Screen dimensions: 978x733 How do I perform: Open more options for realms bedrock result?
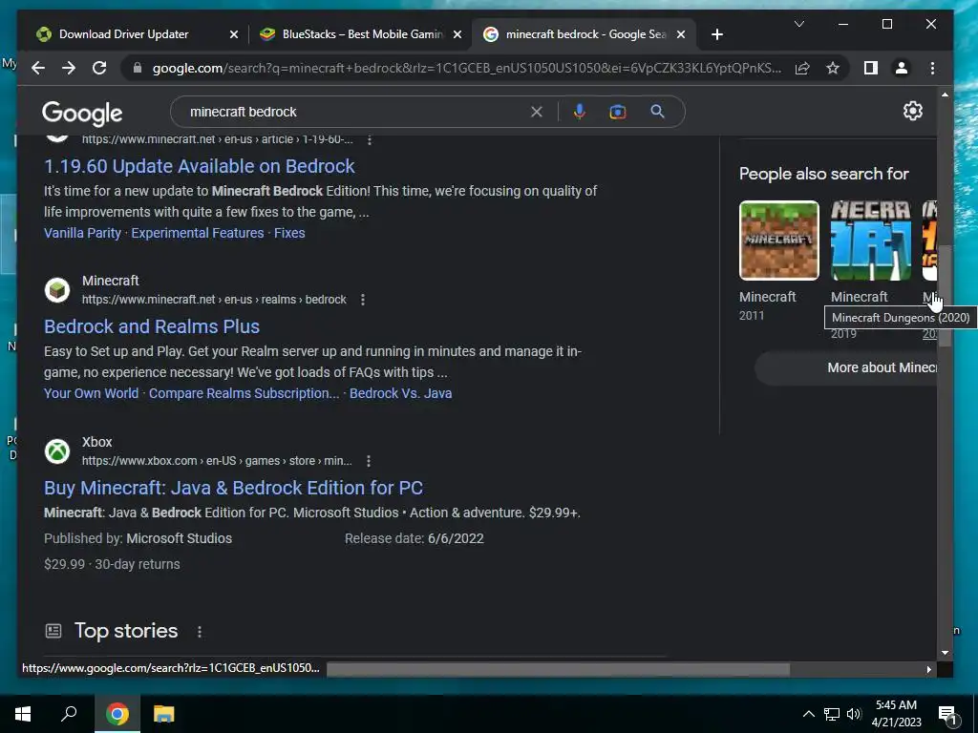(x=362, y=300)
